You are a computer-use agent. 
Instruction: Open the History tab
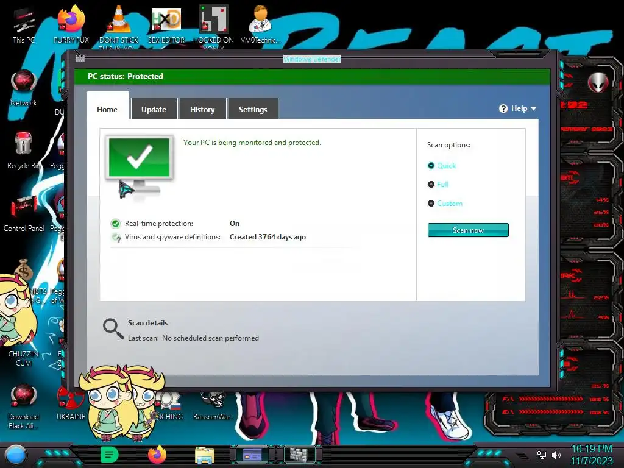click(x=202, y=108)
